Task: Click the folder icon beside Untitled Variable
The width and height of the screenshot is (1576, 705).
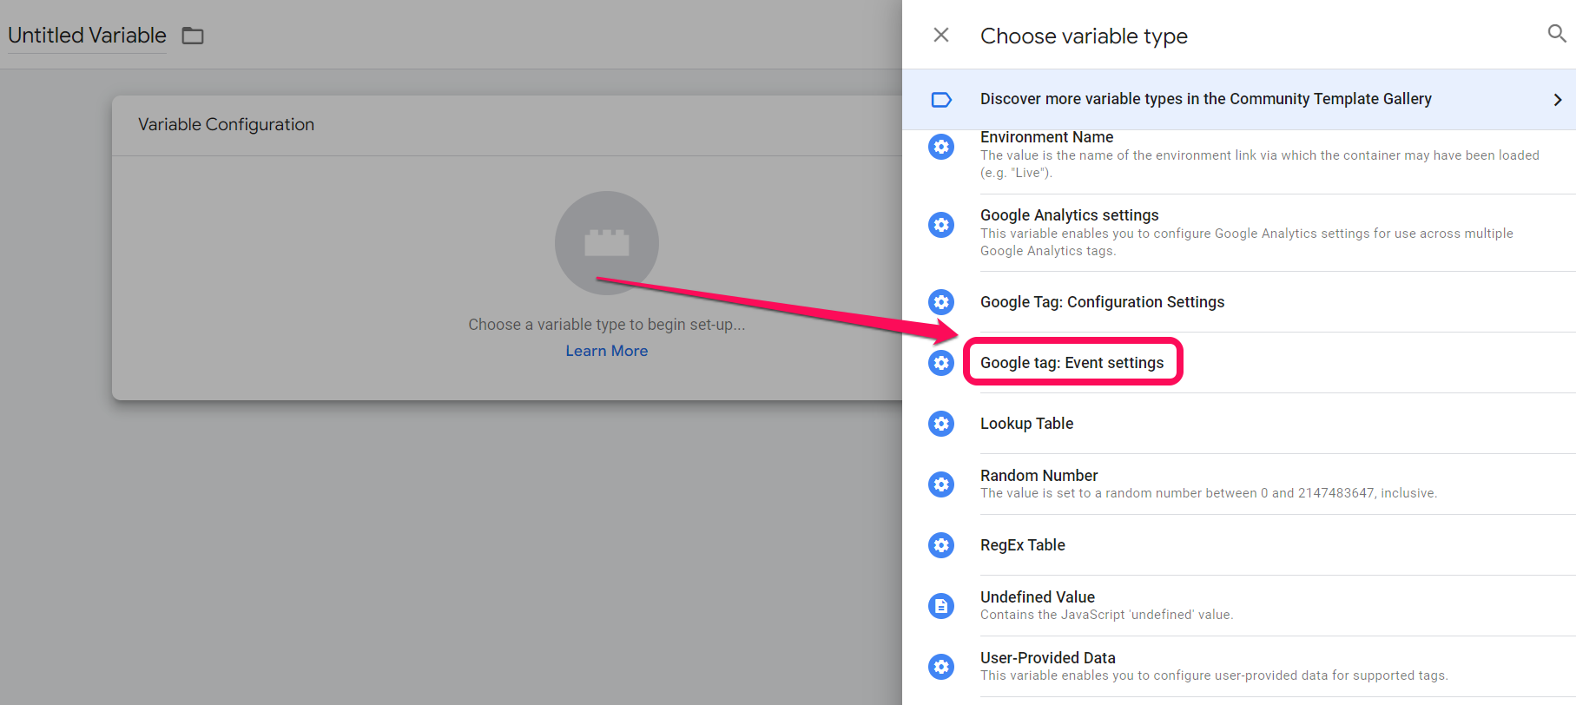Action: [193, 36]
